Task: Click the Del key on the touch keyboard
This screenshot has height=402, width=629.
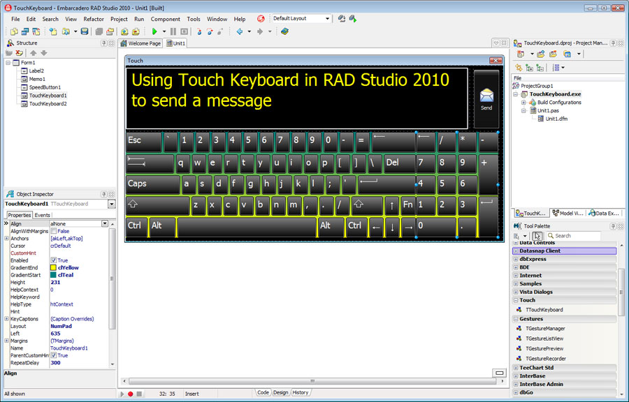Action: point(399,163)
